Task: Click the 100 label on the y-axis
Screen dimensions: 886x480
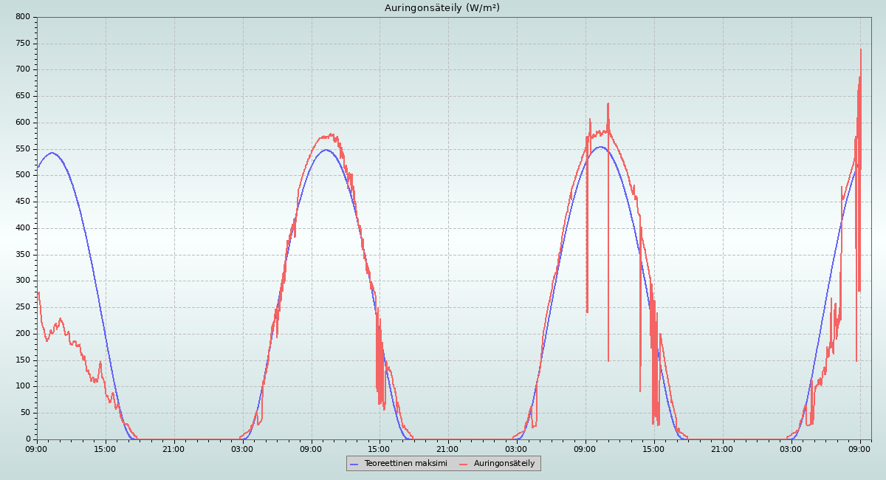Action: click(x=23, y=386)
